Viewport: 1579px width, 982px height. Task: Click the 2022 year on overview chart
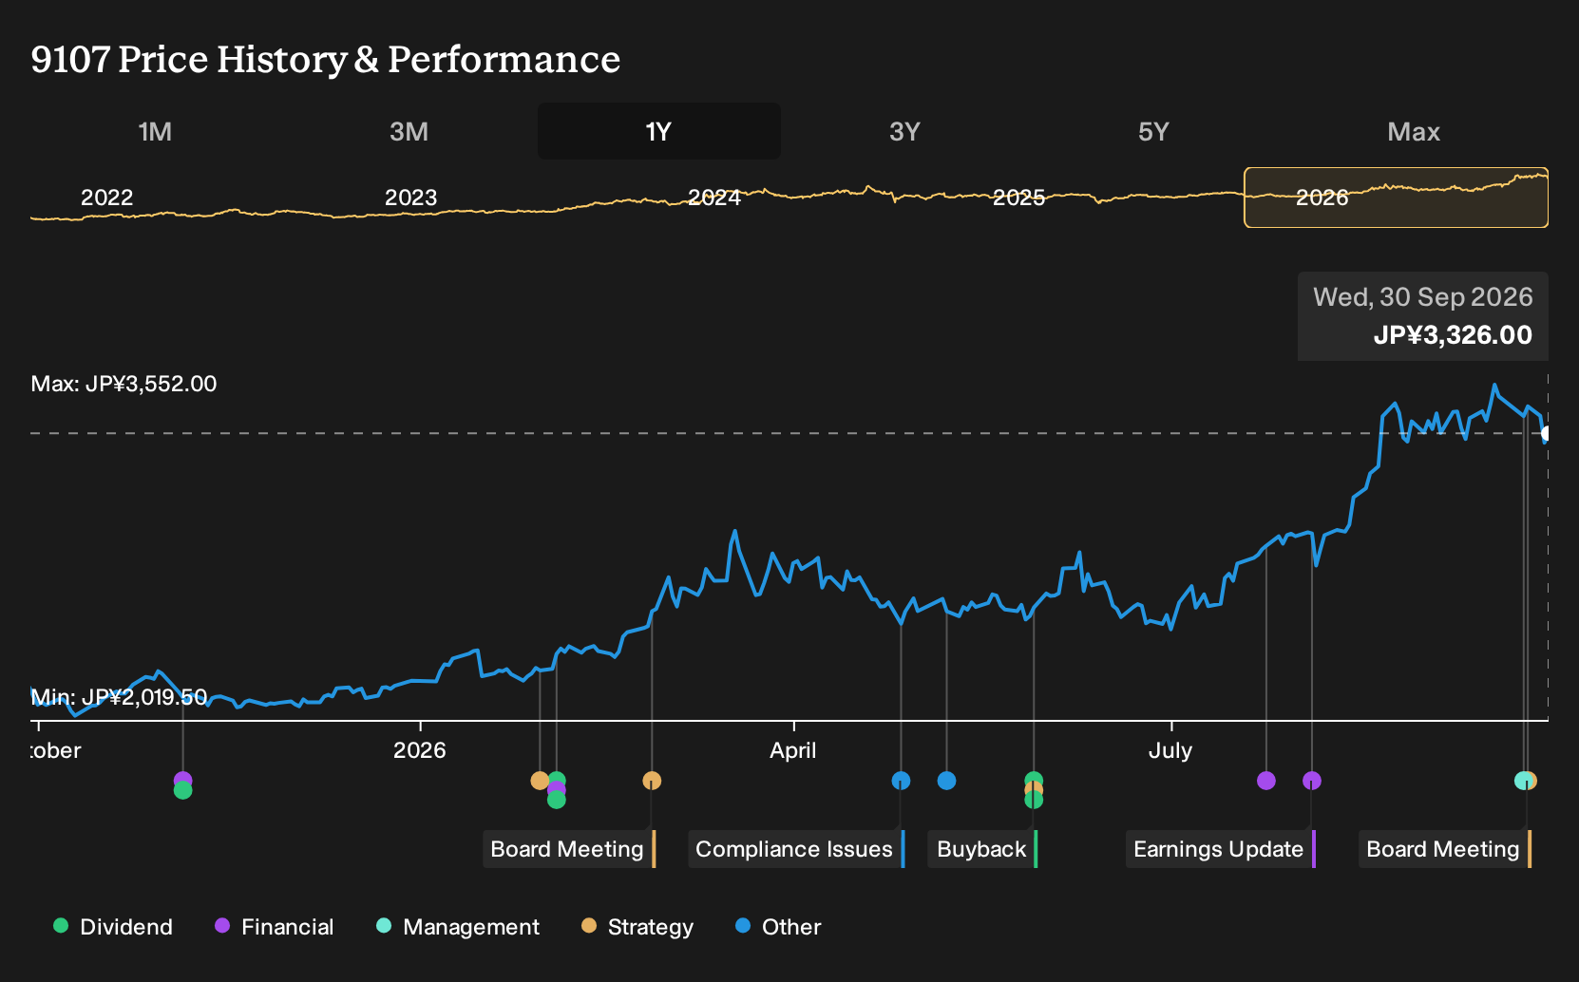106,198
